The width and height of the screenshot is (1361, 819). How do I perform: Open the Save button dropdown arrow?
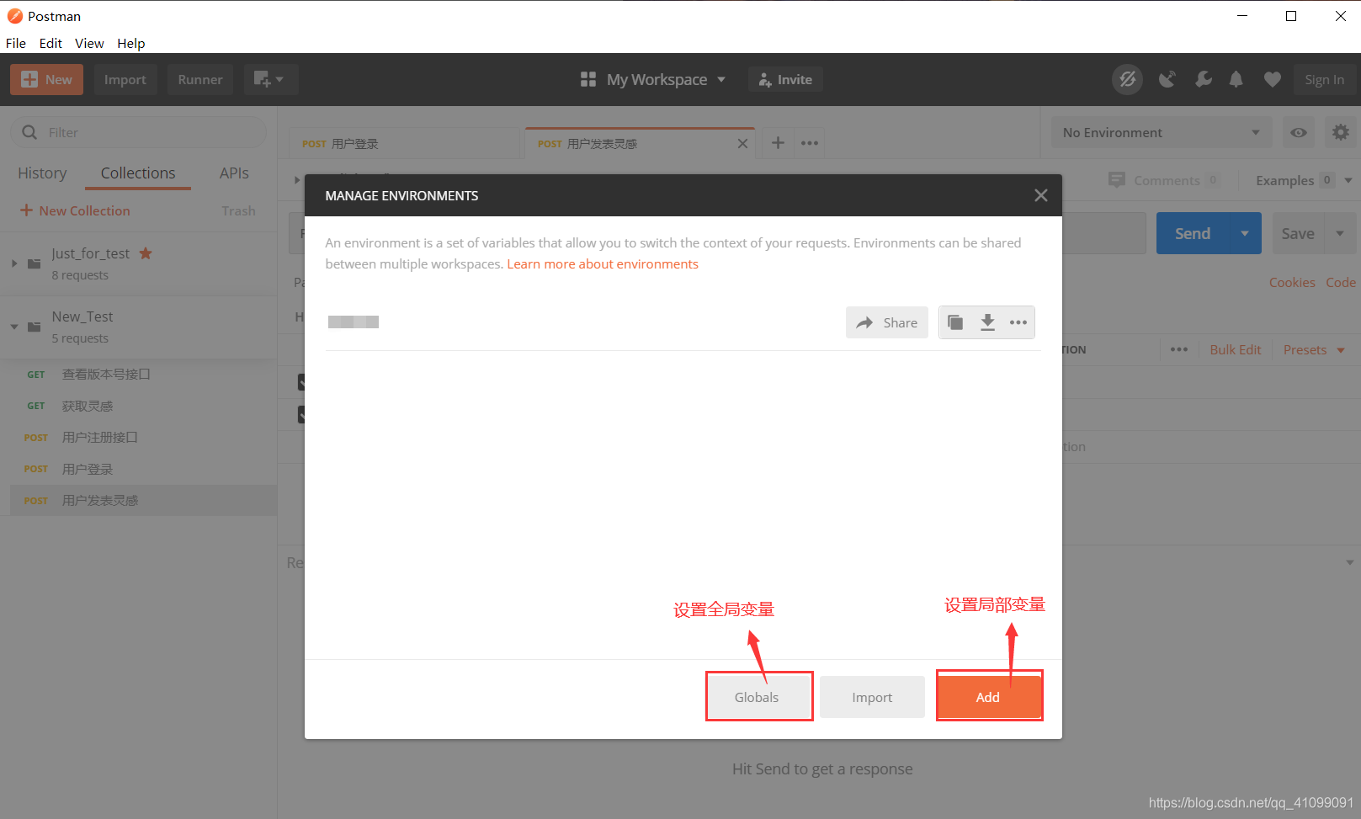[1340, 233]
